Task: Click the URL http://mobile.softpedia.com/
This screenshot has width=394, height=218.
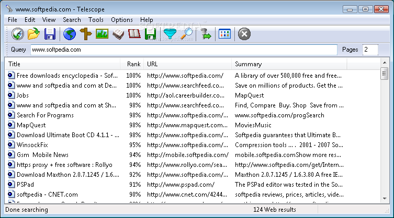Action: pos(188,154)
